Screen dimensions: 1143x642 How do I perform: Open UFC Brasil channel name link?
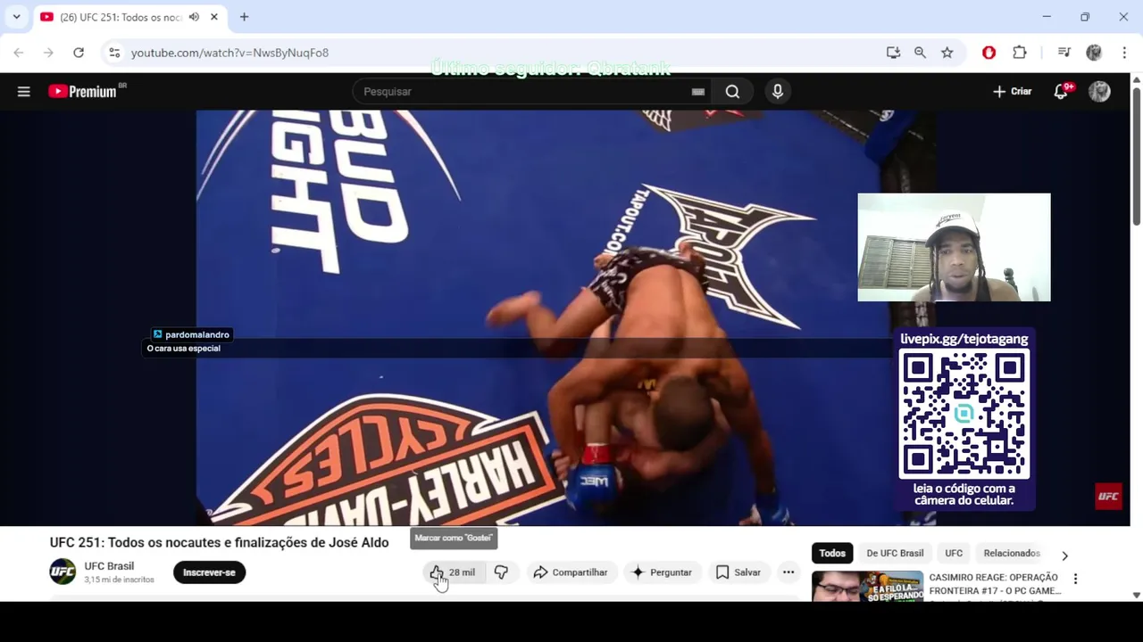point(109,566)
